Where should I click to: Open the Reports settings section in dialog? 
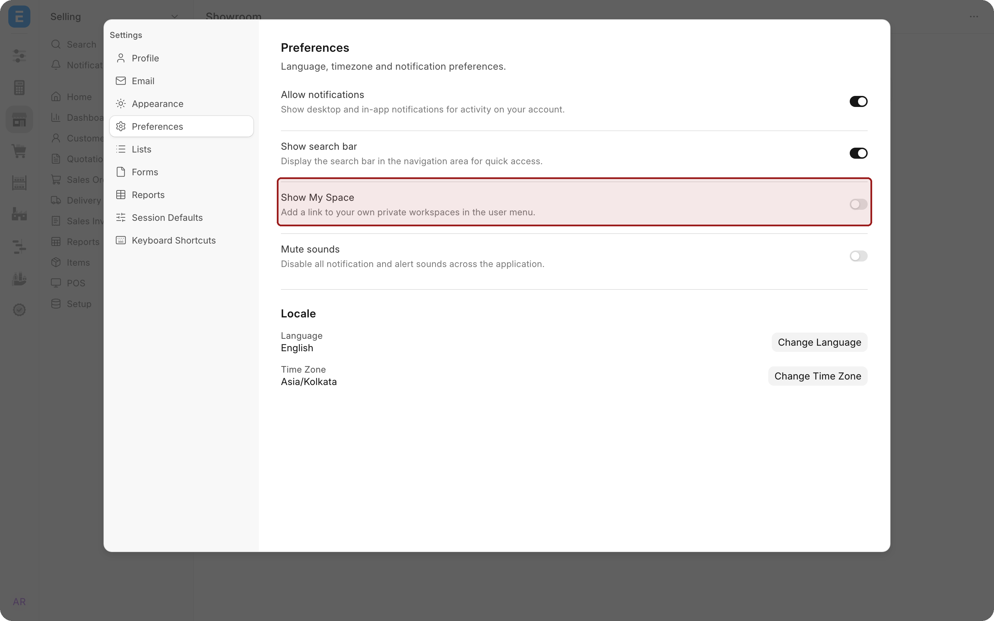(x=181, y=195)
